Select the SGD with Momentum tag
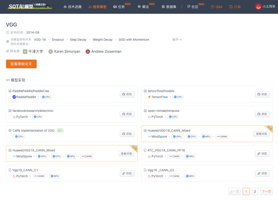Image resolution: width=278 pixels, height=201 pixels. [x=134, y=40]
